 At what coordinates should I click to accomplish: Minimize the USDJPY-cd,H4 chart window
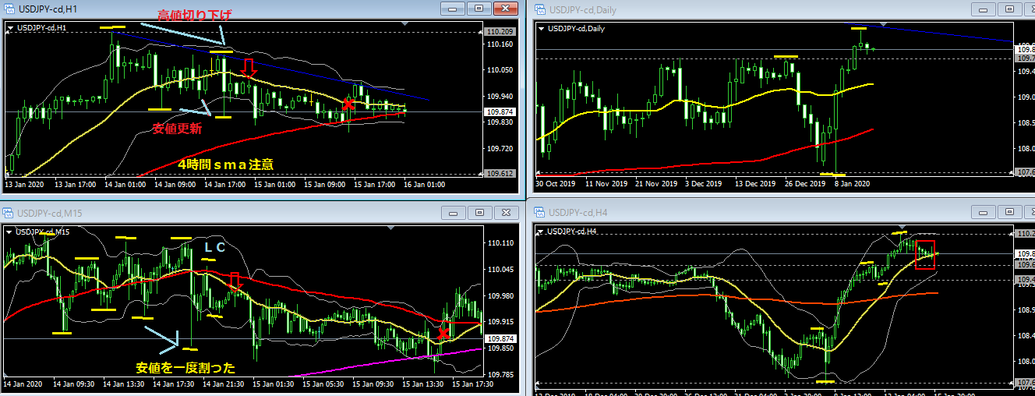tap(984, 212)
